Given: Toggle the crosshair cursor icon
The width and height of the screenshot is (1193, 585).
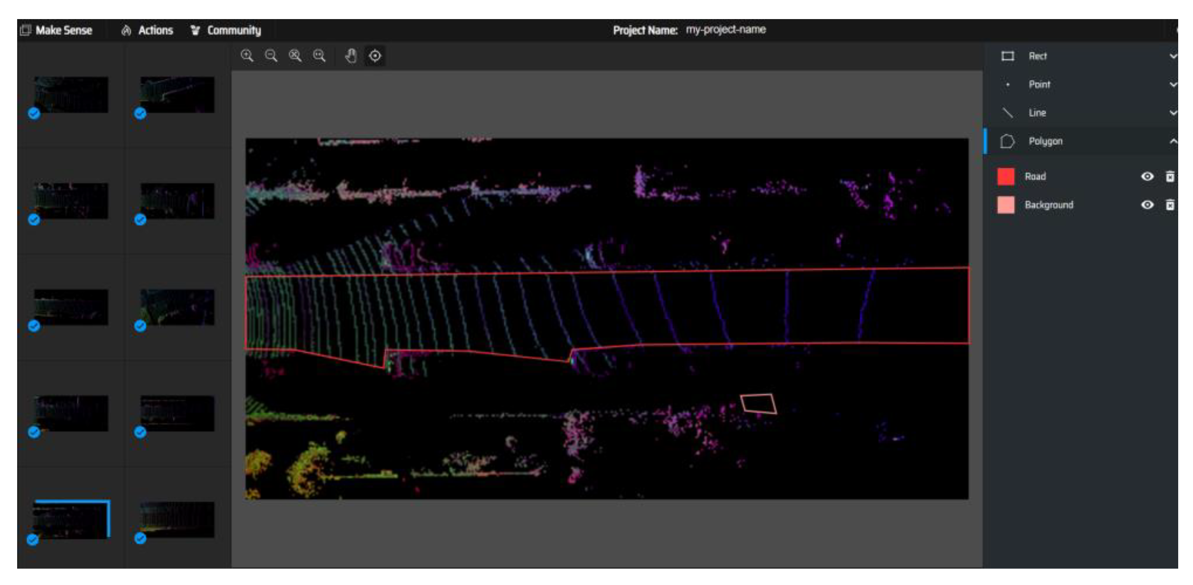Looking at the screenshot, I should coord(375,56).
